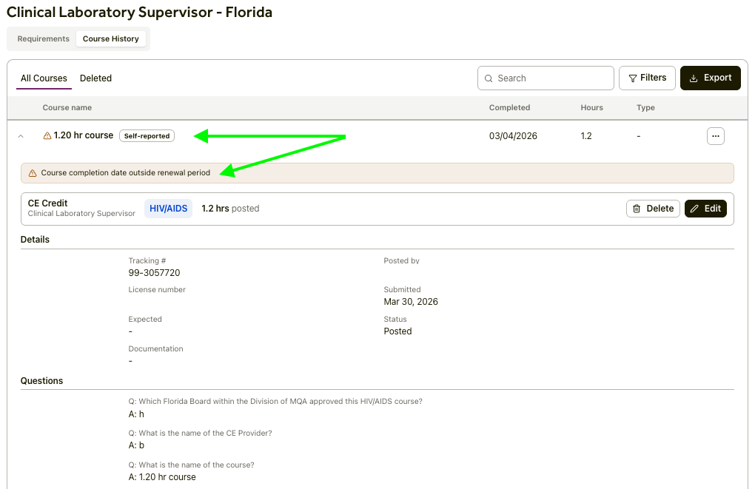Image resolution: width=755 pixels, height=489 pixels.
Task: Click the Self-reported badge
Action: pyautogui.click(x=147, y=136)
